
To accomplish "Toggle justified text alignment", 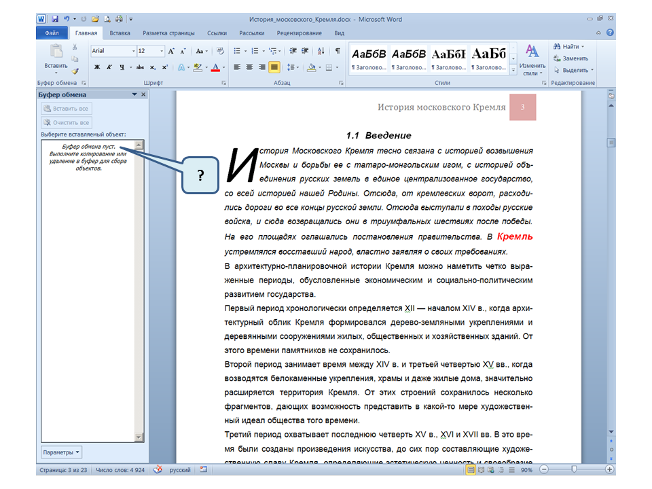I will pos(274,67).
